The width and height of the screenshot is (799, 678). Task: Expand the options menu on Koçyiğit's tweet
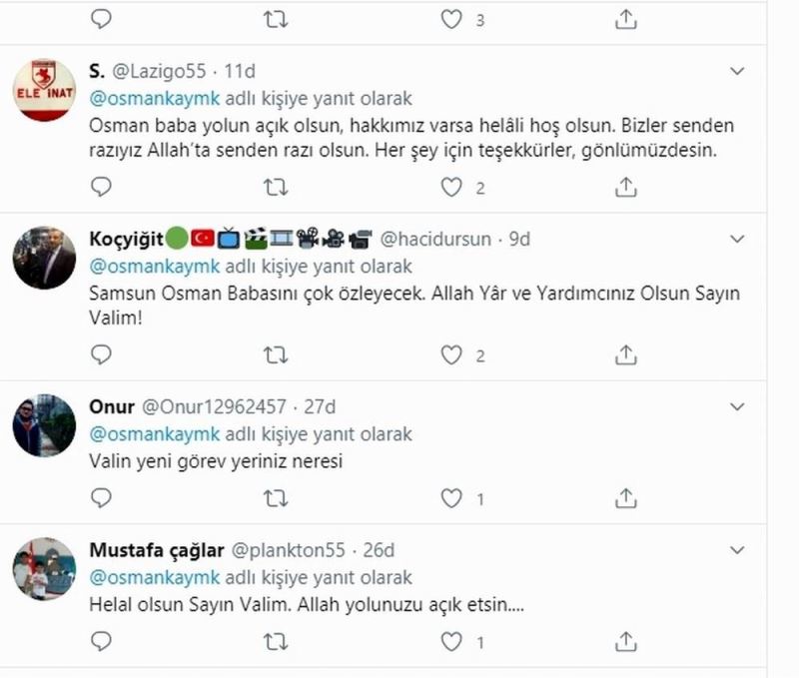(738, 240)
